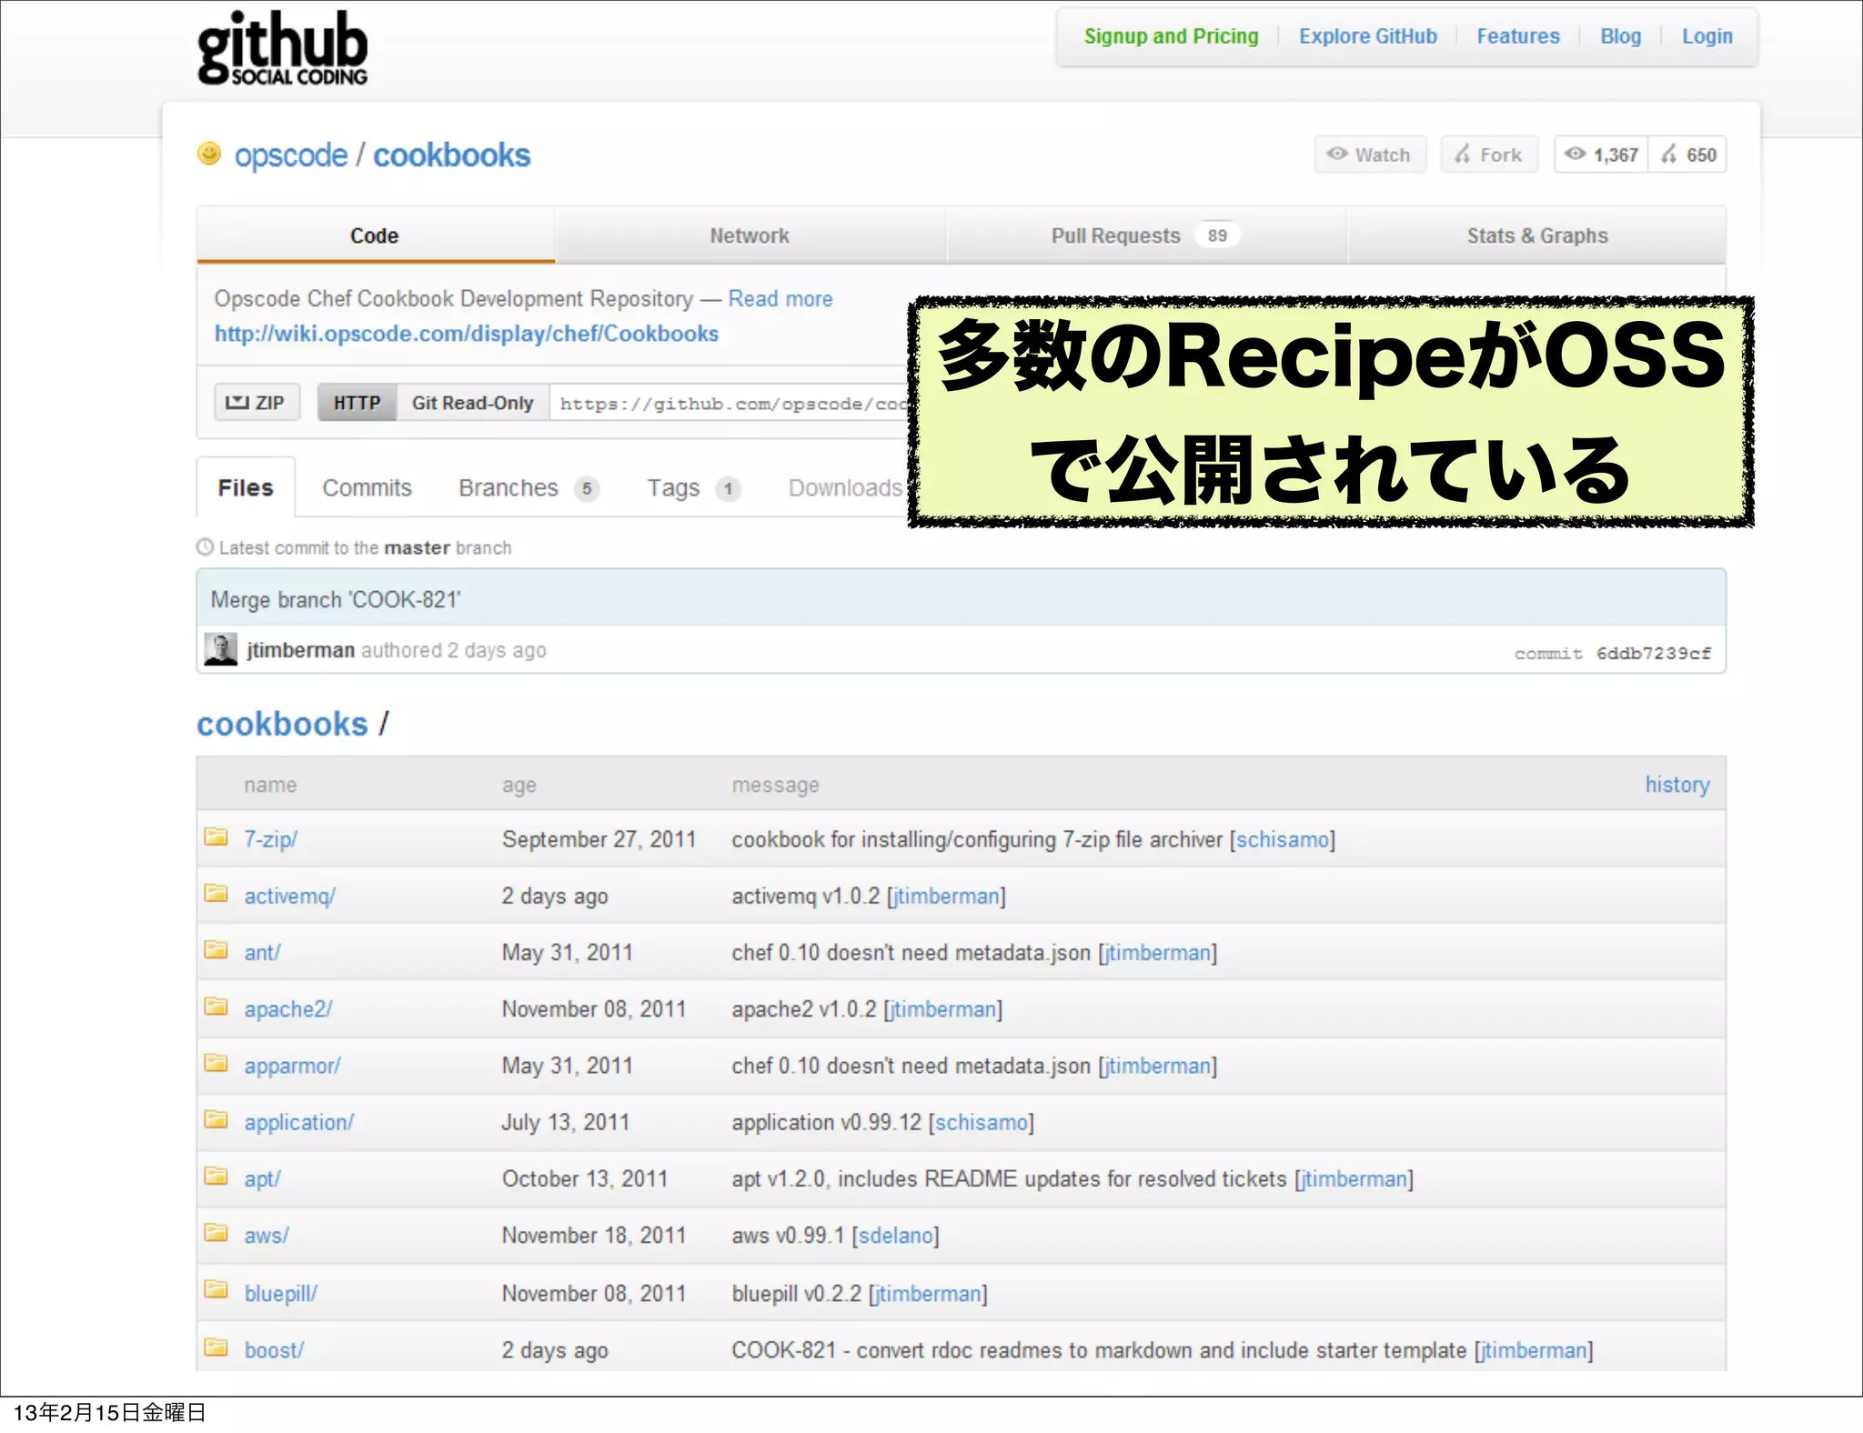1863x1433 pixels.
Task: Fork the cookbooks repository
Action: coord(1489,155)
